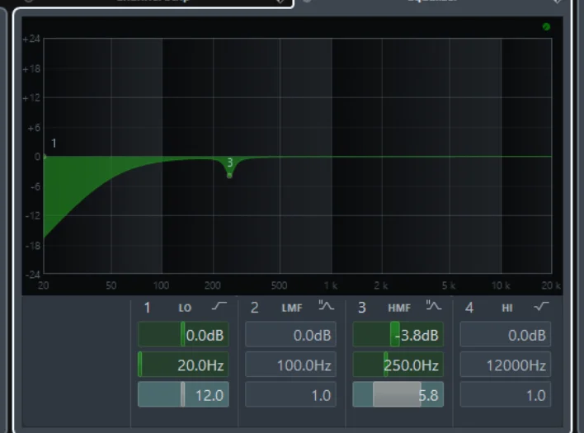This screenshot has width=584, height=433.
Task: Select band 3 frequency 250.0Hz field
Action: click(398, 364)
